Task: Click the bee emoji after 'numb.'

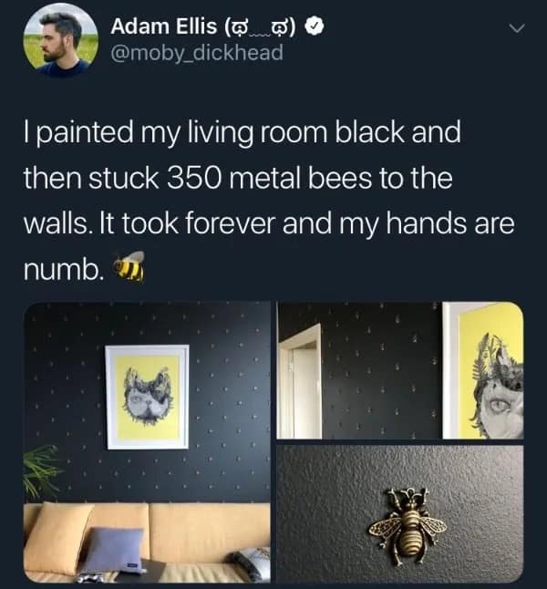Action: (x=129, y=266)
